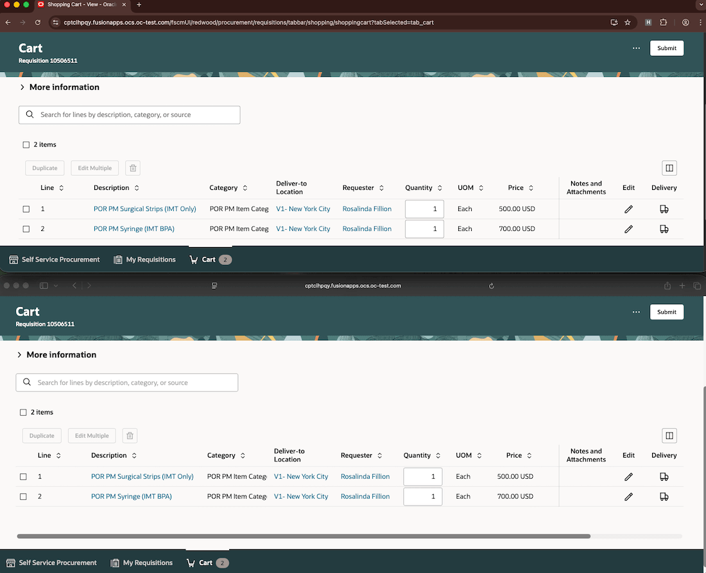
Task: Open delivery for Surgical Strips in Safari window
Action: coord(664,477)
